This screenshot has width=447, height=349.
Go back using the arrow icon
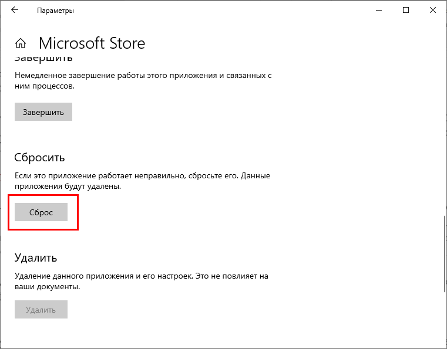(15, 10)
